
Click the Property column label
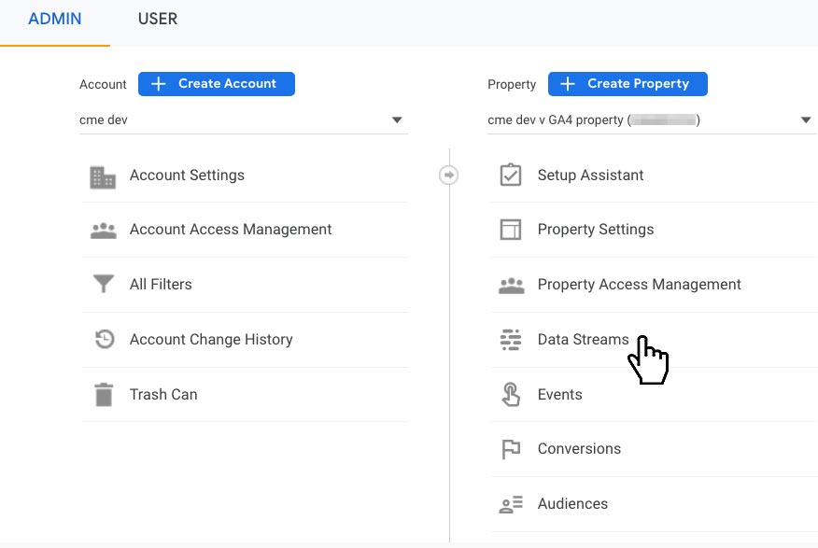point(512,84)
